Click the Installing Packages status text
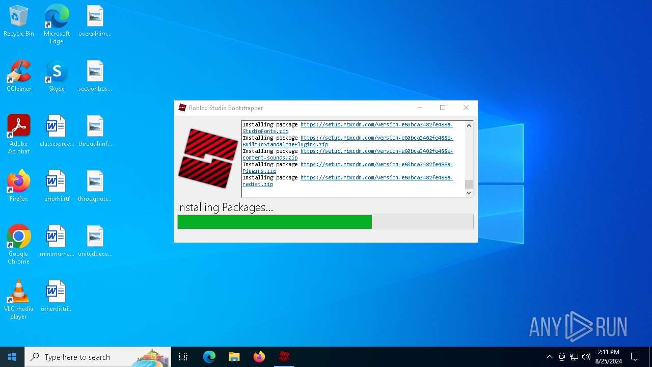The width and height of the screenshot is (652, 367). pyautogui.click(x=225, y=207)
